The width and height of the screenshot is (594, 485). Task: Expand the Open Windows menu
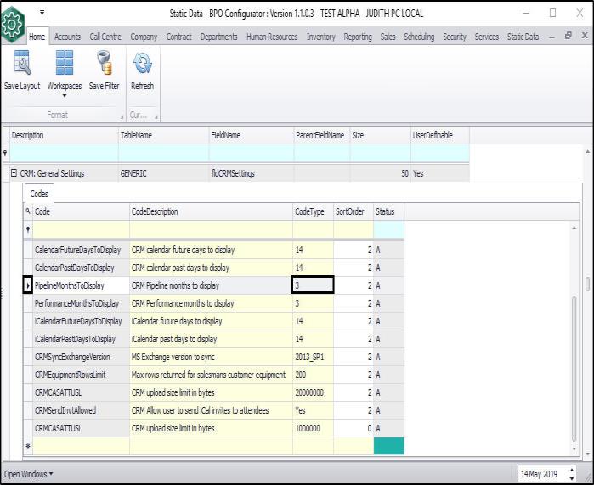point(28,473)
